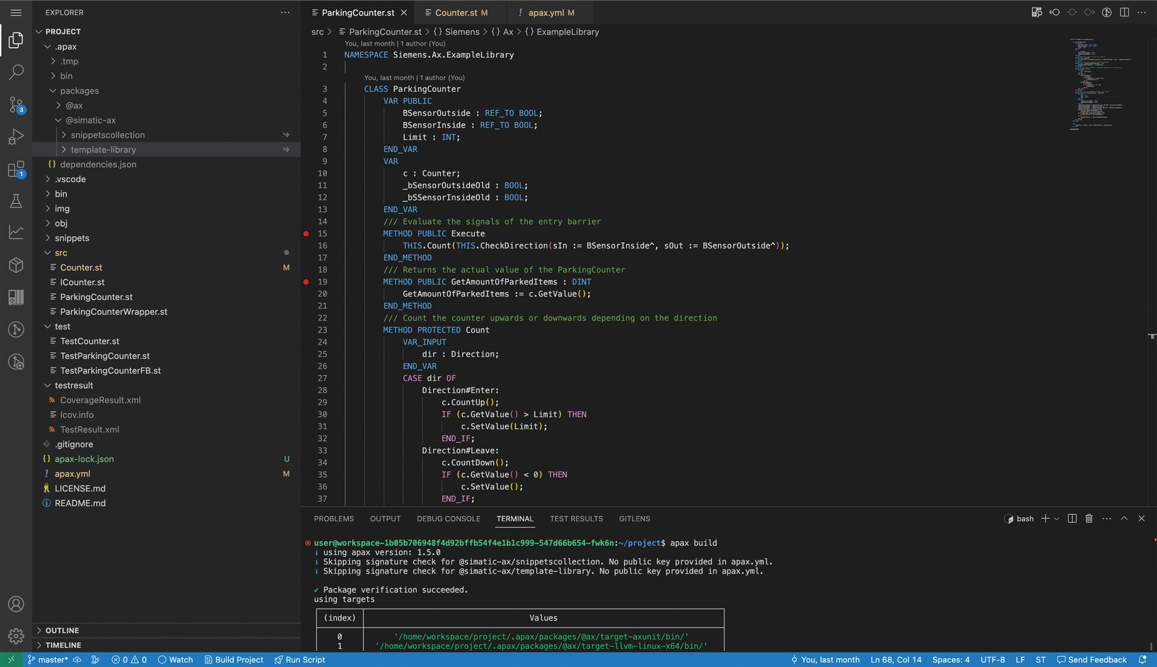This screenshot has width=1157, height=667.
Task: Open the new terminal profile dropdown arrow
Action: [1057, 519]
